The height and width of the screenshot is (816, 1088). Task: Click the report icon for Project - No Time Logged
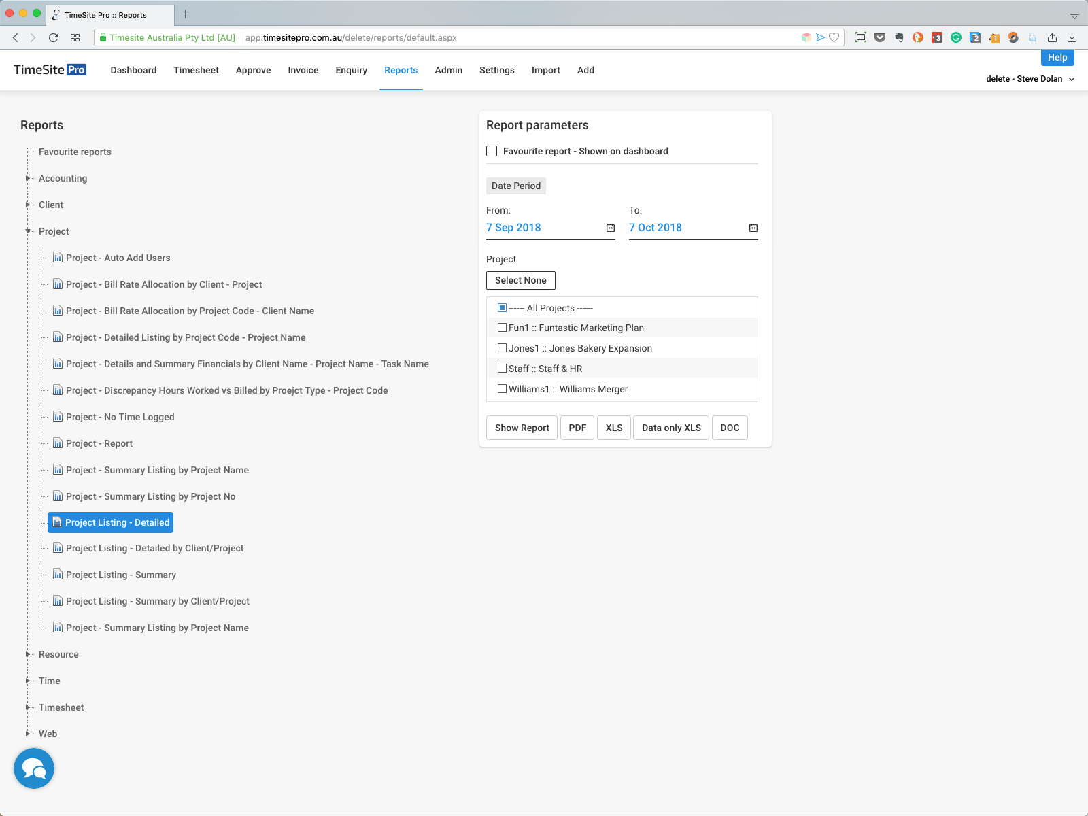click(58, 417)
